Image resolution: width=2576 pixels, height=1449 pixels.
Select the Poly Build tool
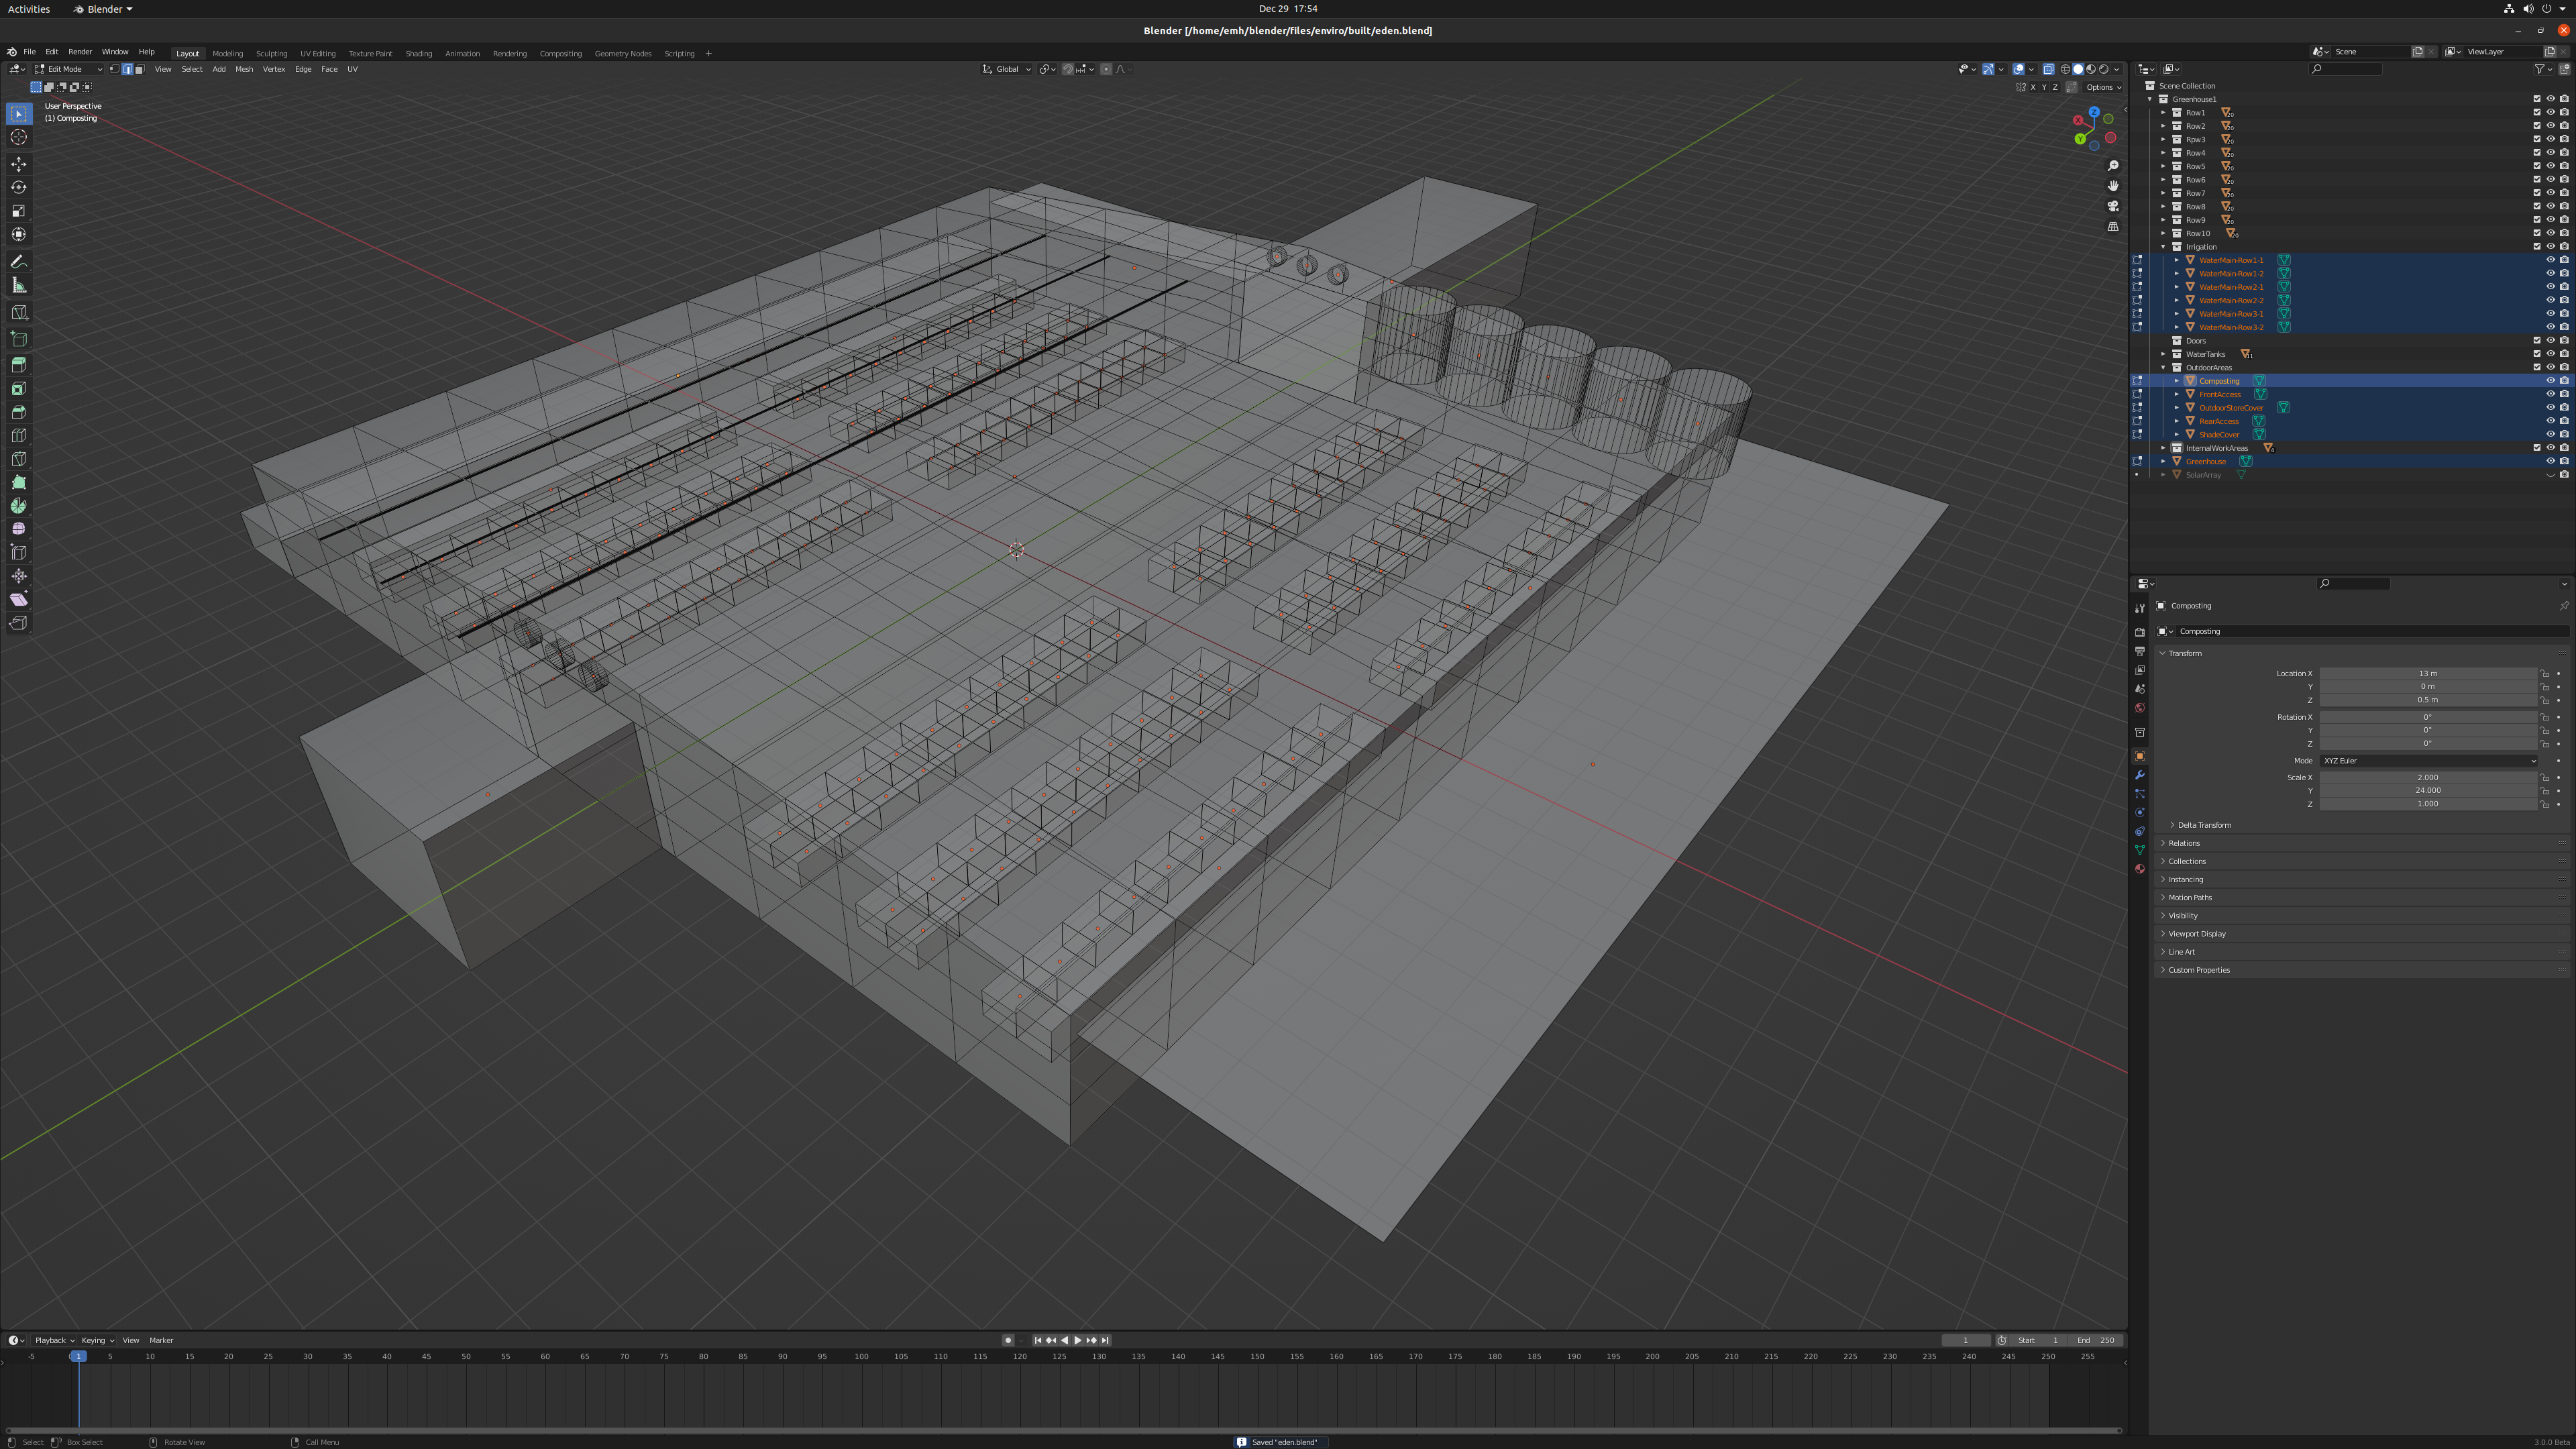19,482
